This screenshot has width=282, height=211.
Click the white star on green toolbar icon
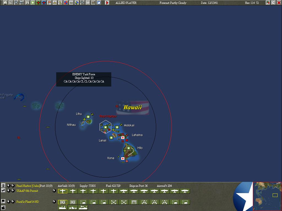pyautogui.click(x=32, y=3)
